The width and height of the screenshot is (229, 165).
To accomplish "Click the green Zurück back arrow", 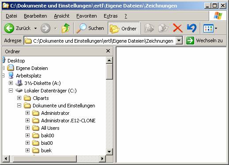I will click(x=9, y=28).
